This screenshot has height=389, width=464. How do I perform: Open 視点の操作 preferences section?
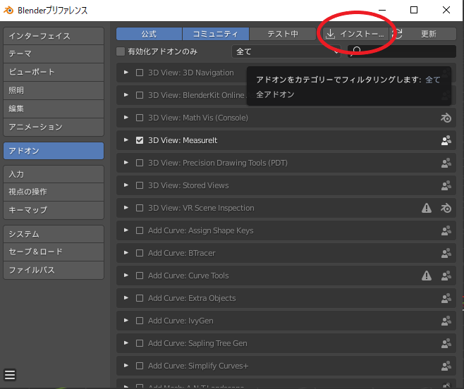click(54, 192)
